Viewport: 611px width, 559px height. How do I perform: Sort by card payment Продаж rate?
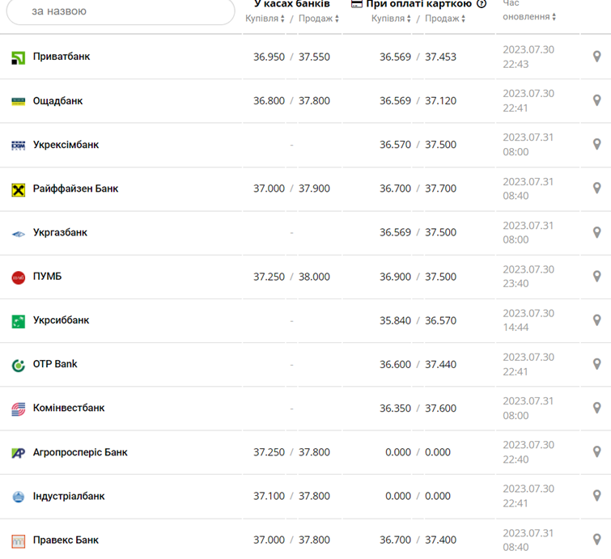click(x=445, y=19)
